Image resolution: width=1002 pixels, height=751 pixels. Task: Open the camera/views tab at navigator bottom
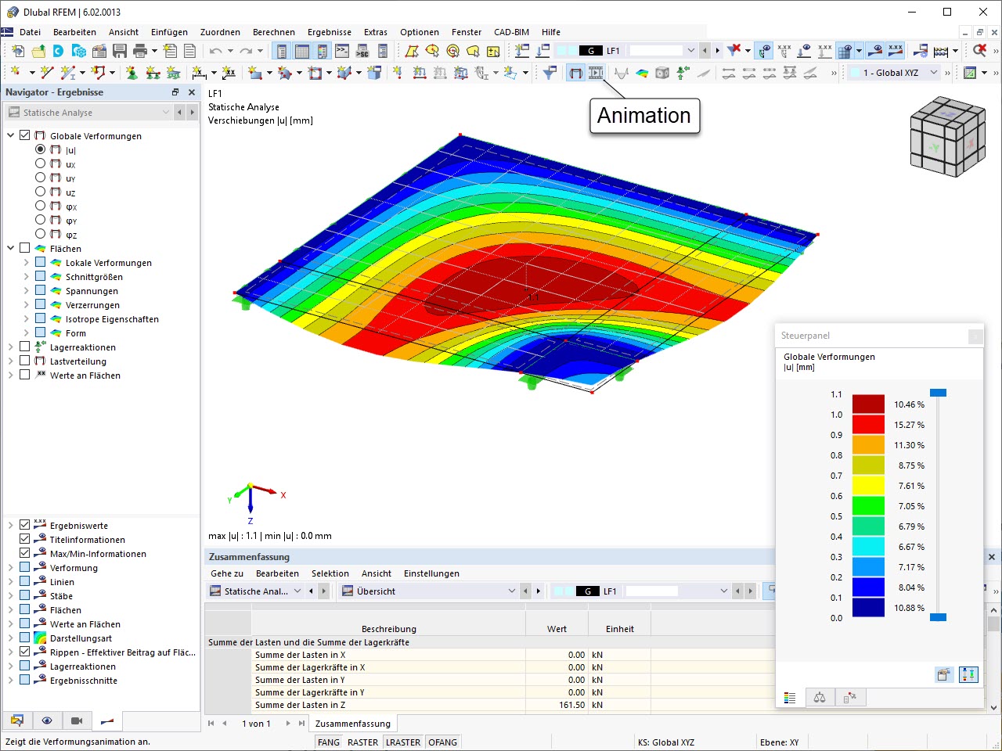point(77,720)
